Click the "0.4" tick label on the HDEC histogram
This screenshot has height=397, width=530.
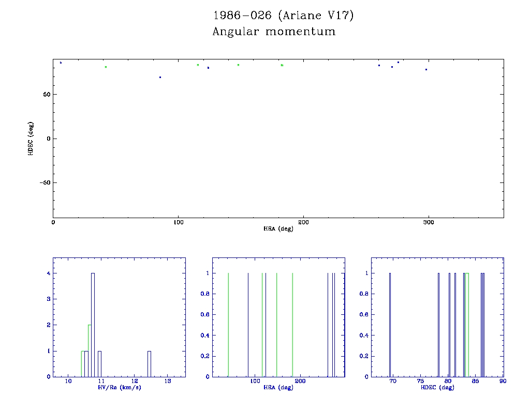click(364, 335)
